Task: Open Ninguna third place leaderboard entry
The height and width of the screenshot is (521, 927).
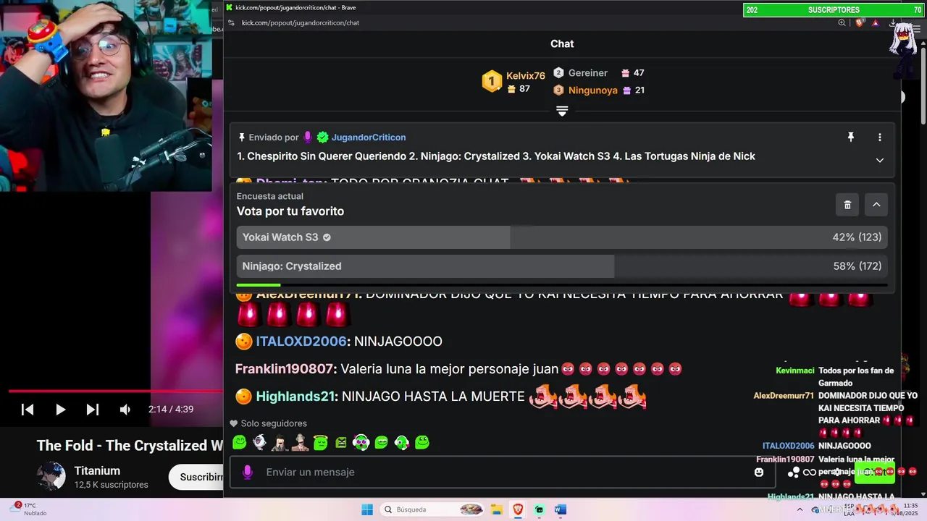Action: pos(592,90)
